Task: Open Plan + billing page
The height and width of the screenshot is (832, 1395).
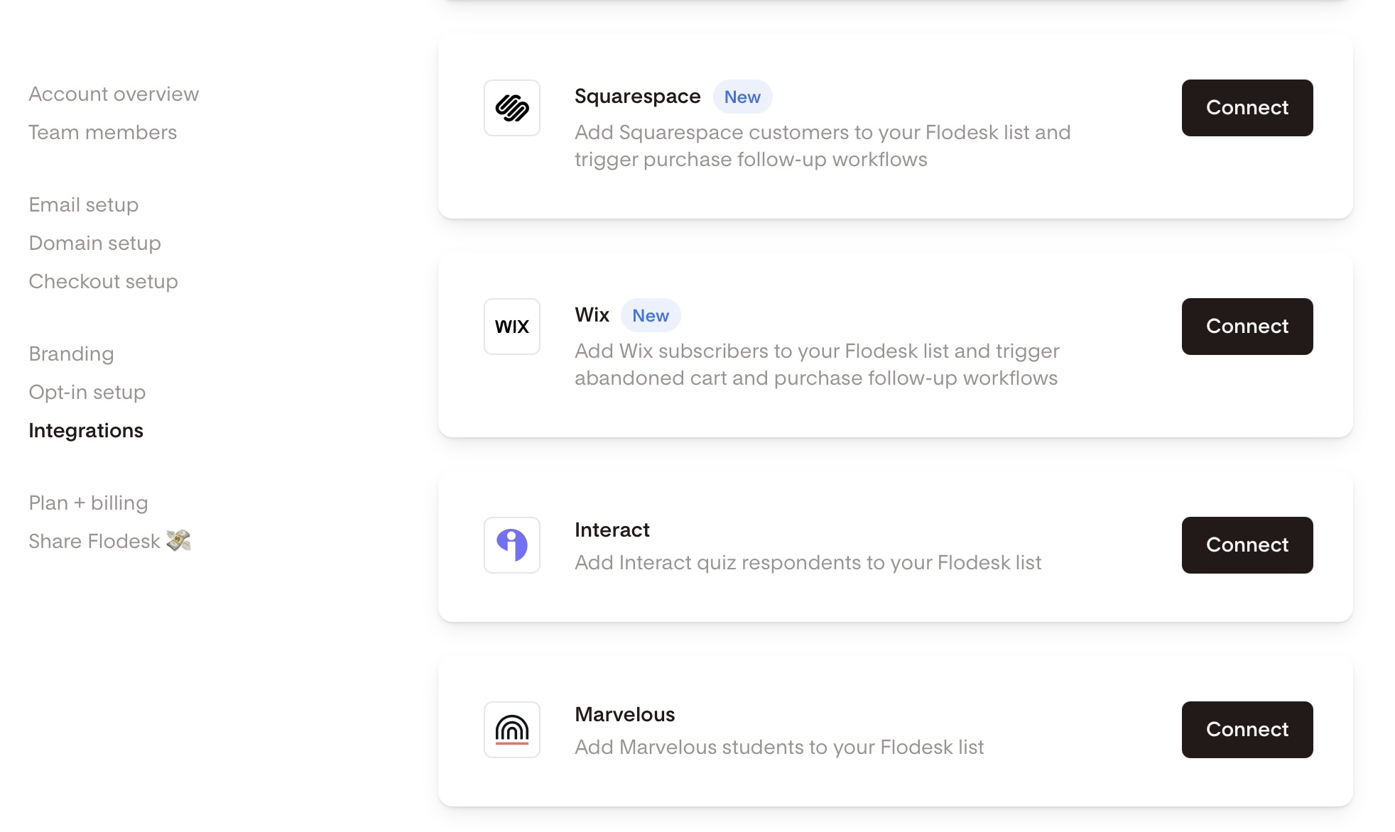Action: click(x=89, y=503)
